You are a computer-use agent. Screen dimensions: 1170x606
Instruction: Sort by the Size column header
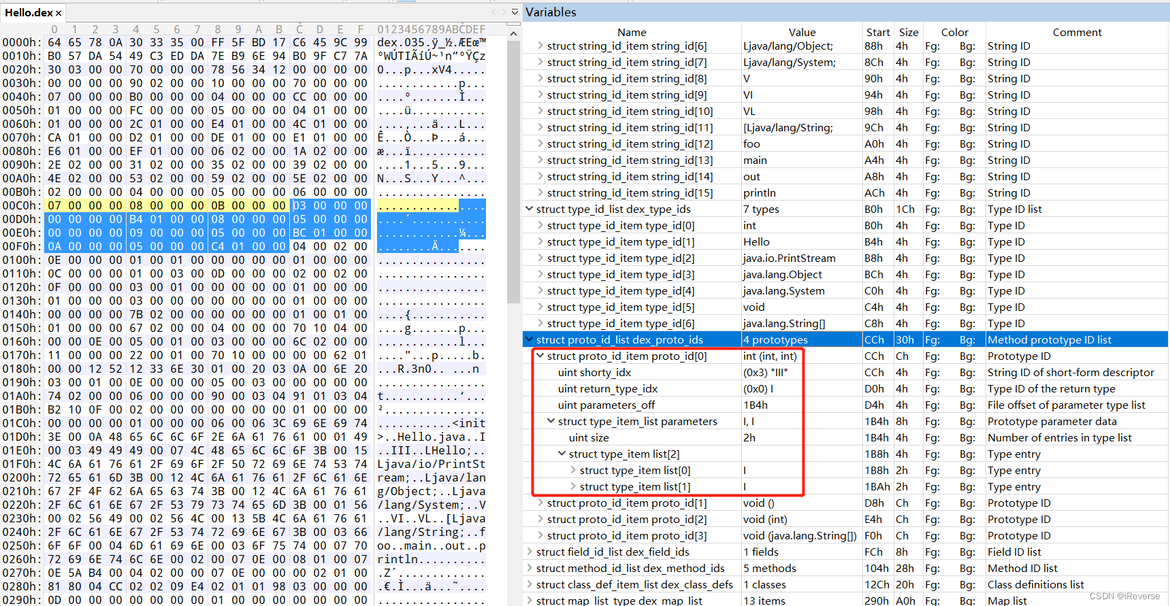pos(909,32)
